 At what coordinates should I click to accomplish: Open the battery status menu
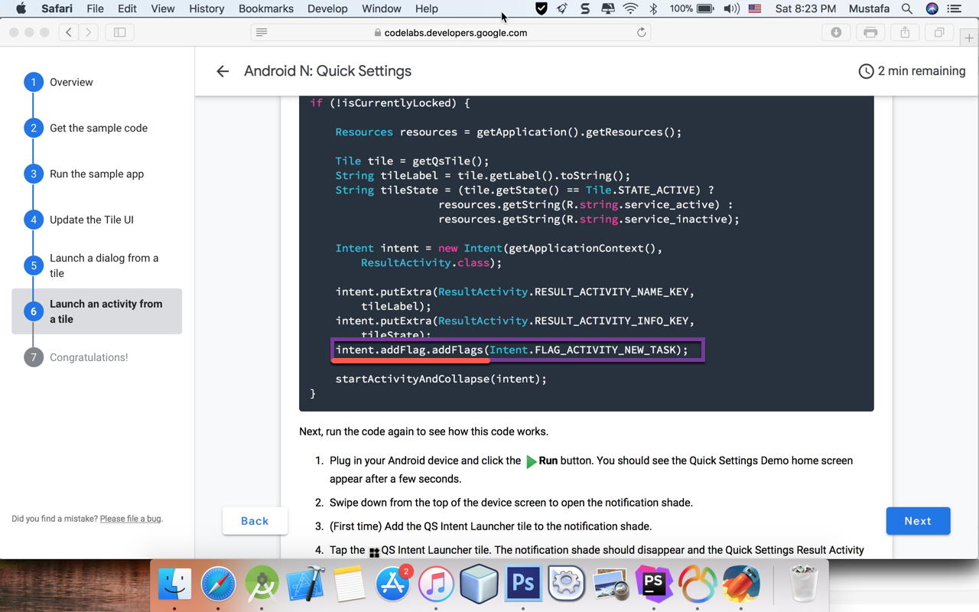point(691,8)
